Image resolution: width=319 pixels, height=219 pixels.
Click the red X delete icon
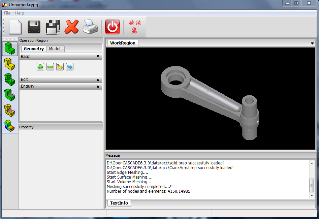click(x=72, y=27)
